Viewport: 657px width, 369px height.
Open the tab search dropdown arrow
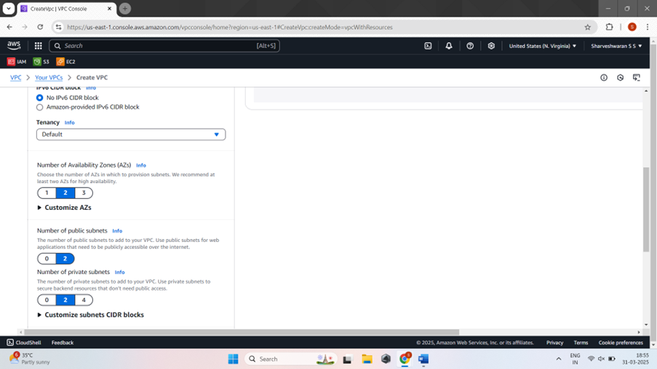[9, 9]
